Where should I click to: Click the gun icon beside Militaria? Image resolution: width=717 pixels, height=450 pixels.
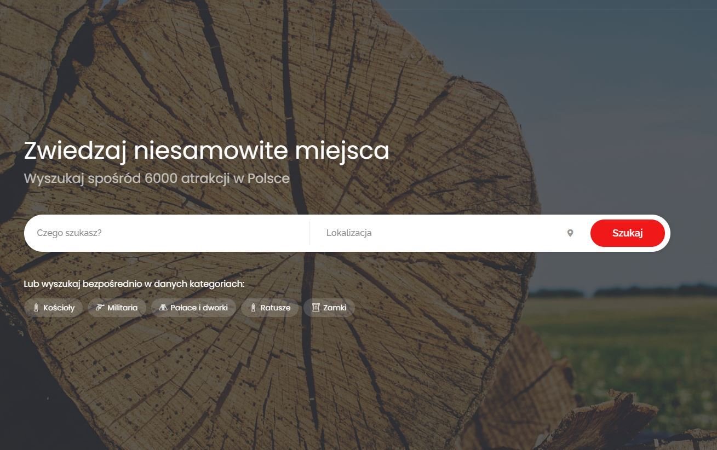point(100,308)
